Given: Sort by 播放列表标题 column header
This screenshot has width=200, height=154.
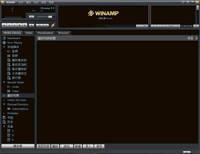Looking at the screenshot, I should tap(111, 38).
